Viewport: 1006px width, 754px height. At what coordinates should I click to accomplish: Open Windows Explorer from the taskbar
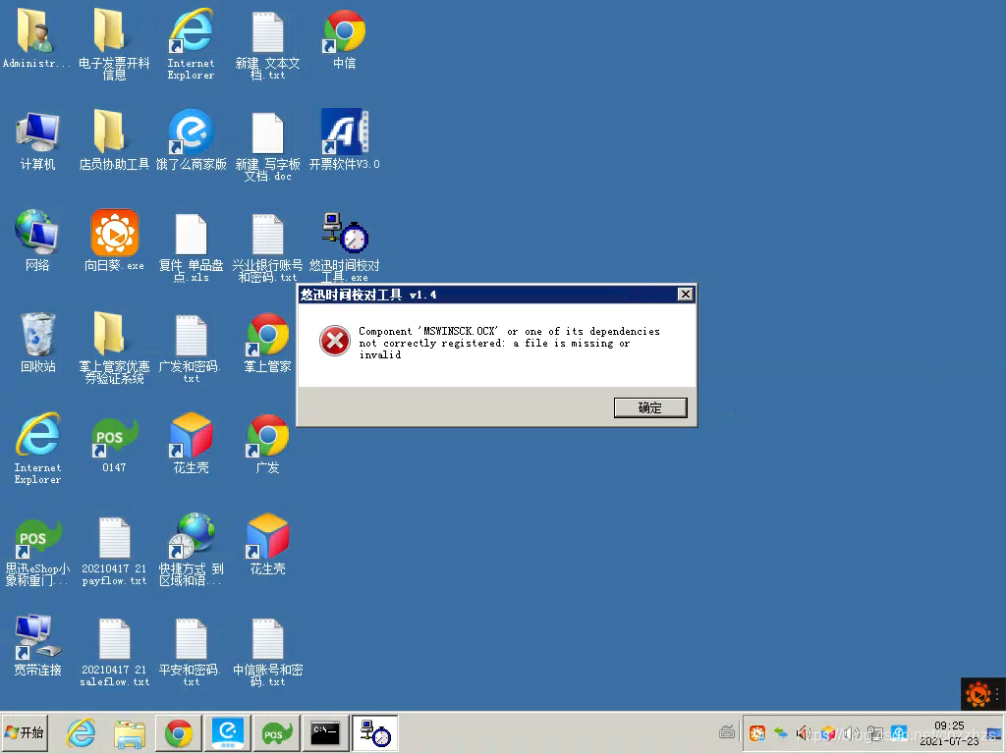[130, 732]
